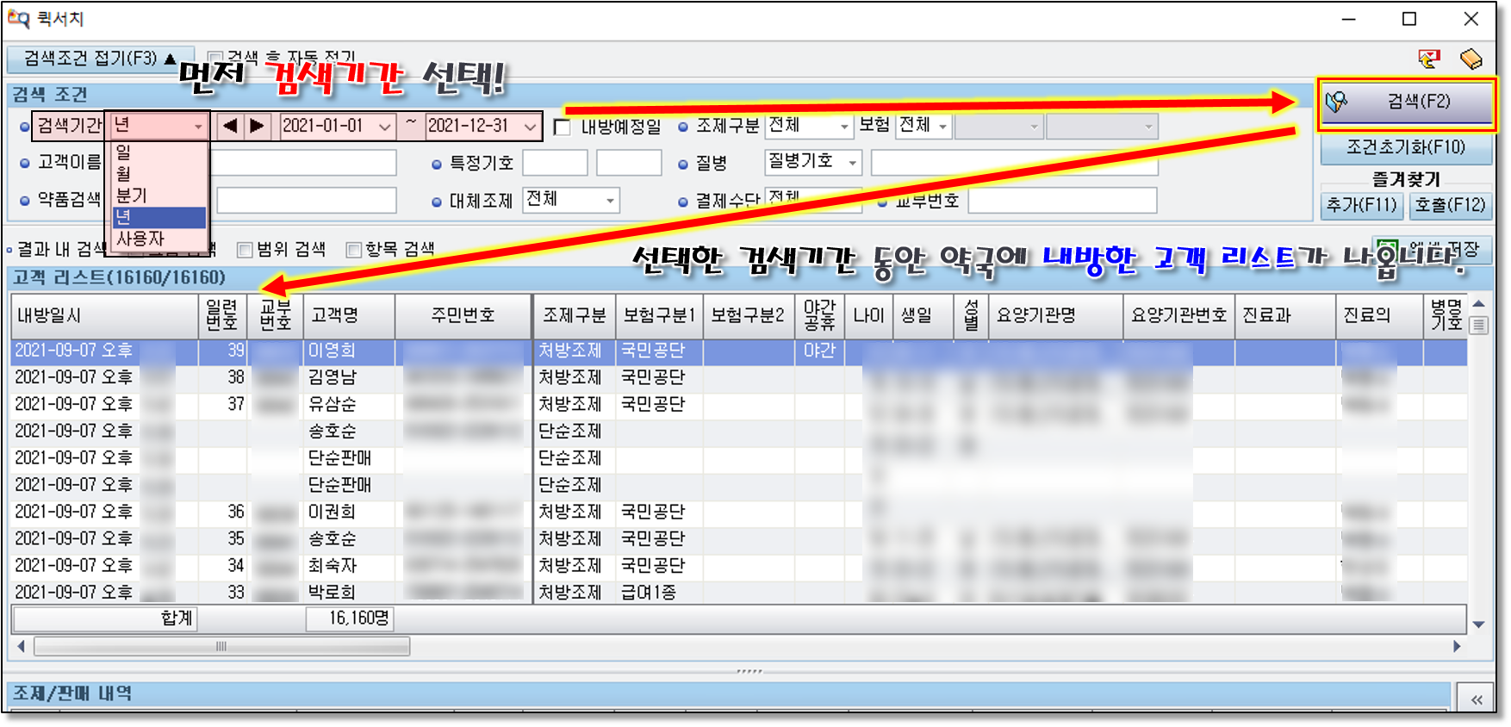Click the double-chevron collapse icon at bottom right
This screenshot has height=727, width=1511.
click(x=1477, y=699)
